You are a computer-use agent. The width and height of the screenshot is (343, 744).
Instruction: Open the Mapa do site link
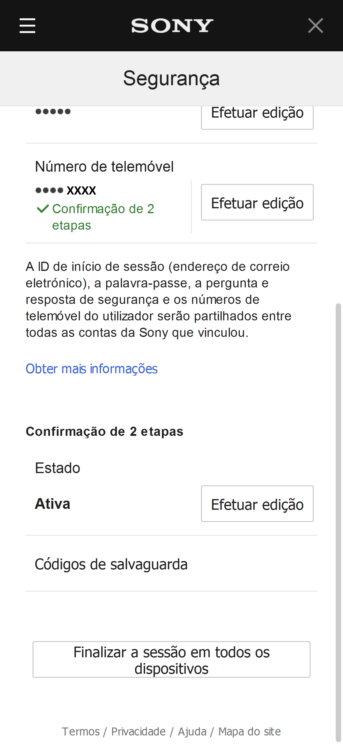coord(249,731)
